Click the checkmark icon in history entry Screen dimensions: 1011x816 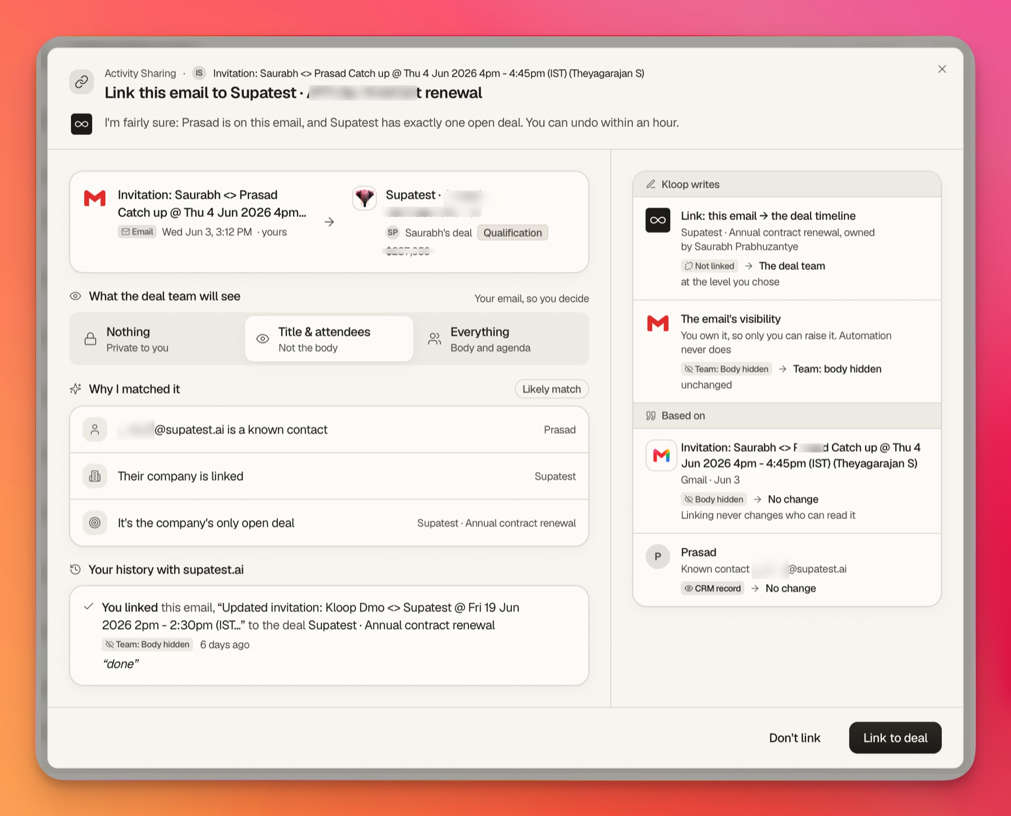[x=88, y=607]
